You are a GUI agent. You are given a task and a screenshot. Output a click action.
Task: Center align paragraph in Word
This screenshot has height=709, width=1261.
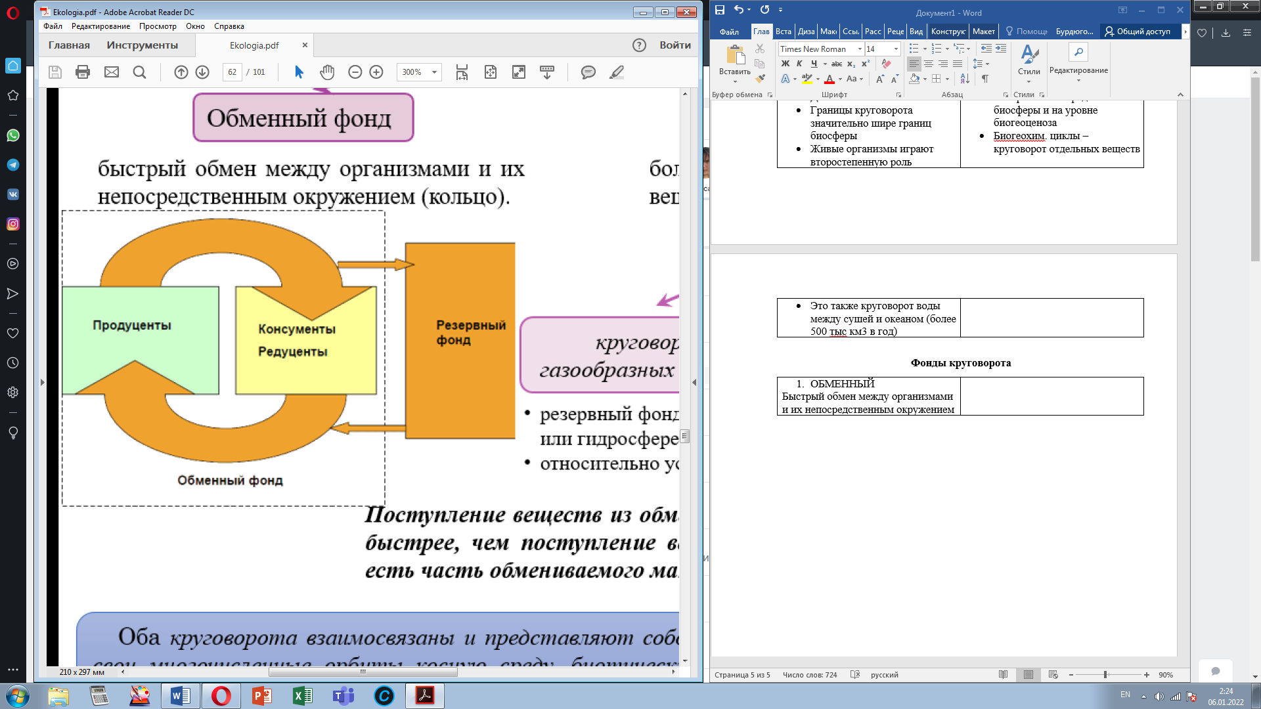(929, 64)
